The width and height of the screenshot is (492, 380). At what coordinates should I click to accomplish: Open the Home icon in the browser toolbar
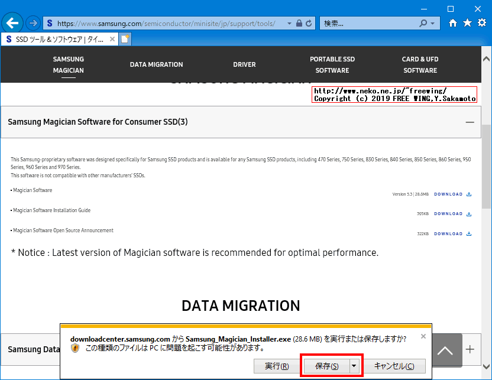[x=453, y=23]
